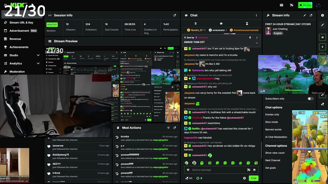
Task: Click the Go live button
Action: [305, 5]
